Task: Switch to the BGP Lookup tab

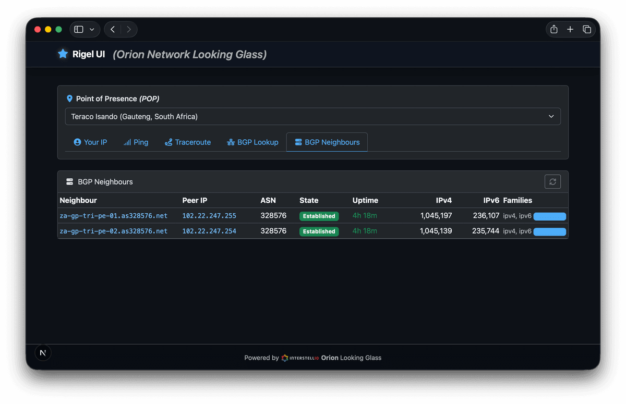Action: 252,142
